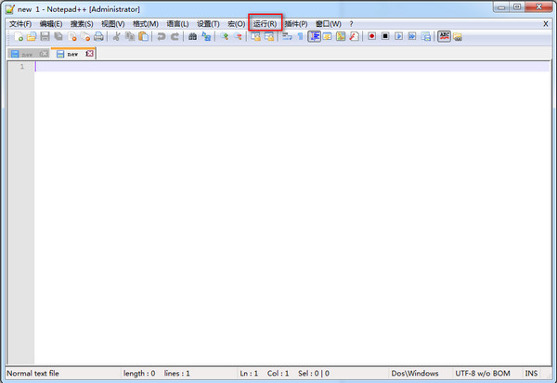Click the Save All toolbar icon
557x383 pixels.
click(58, 36)
